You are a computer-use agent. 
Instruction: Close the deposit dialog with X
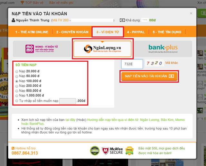click(x=191, y=13)
